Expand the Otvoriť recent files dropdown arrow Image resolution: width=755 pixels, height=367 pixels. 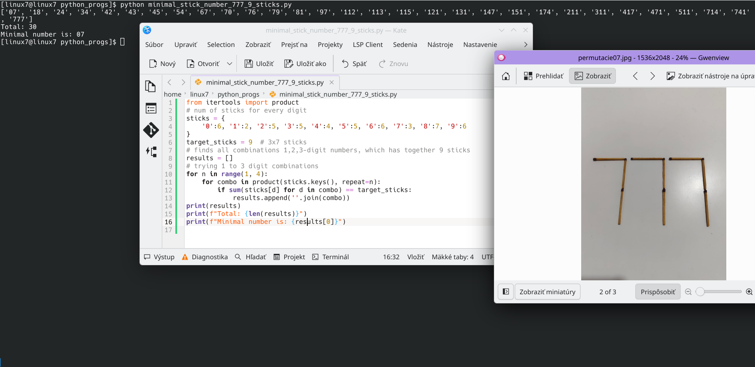click(230, 64)
